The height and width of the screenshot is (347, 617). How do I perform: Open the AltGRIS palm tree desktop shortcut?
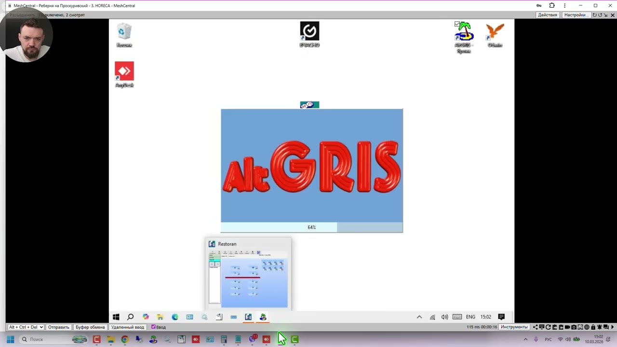(x=463, y=37)
